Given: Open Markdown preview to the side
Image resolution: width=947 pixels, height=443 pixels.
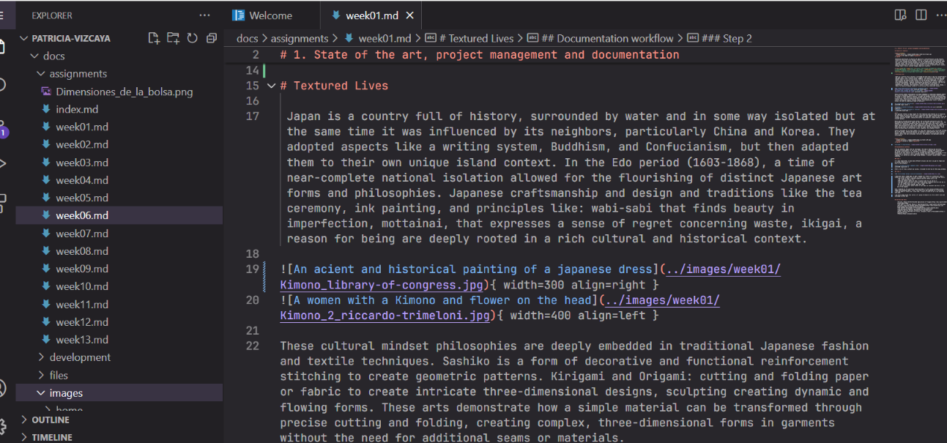Looking at the screenshot, I should tap(900, 15).
